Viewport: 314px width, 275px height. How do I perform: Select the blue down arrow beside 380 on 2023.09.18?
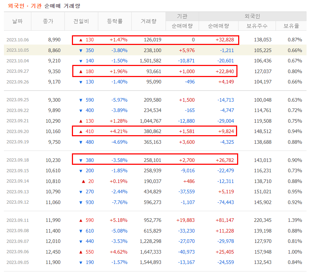pos(80,161)
